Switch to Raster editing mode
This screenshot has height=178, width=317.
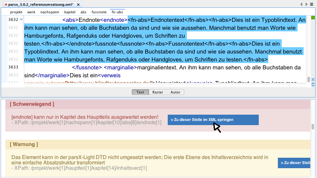(x=158, y=92)
